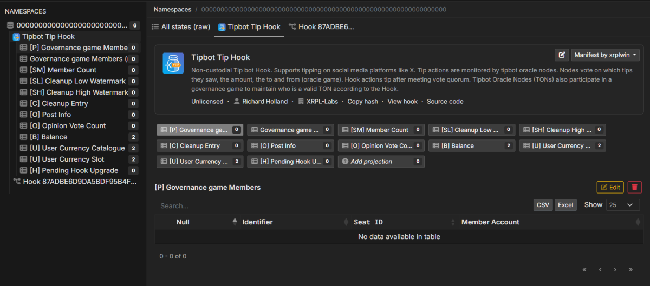
Task: Select the Tipbot Tip Hook tab
Action: 249,26
